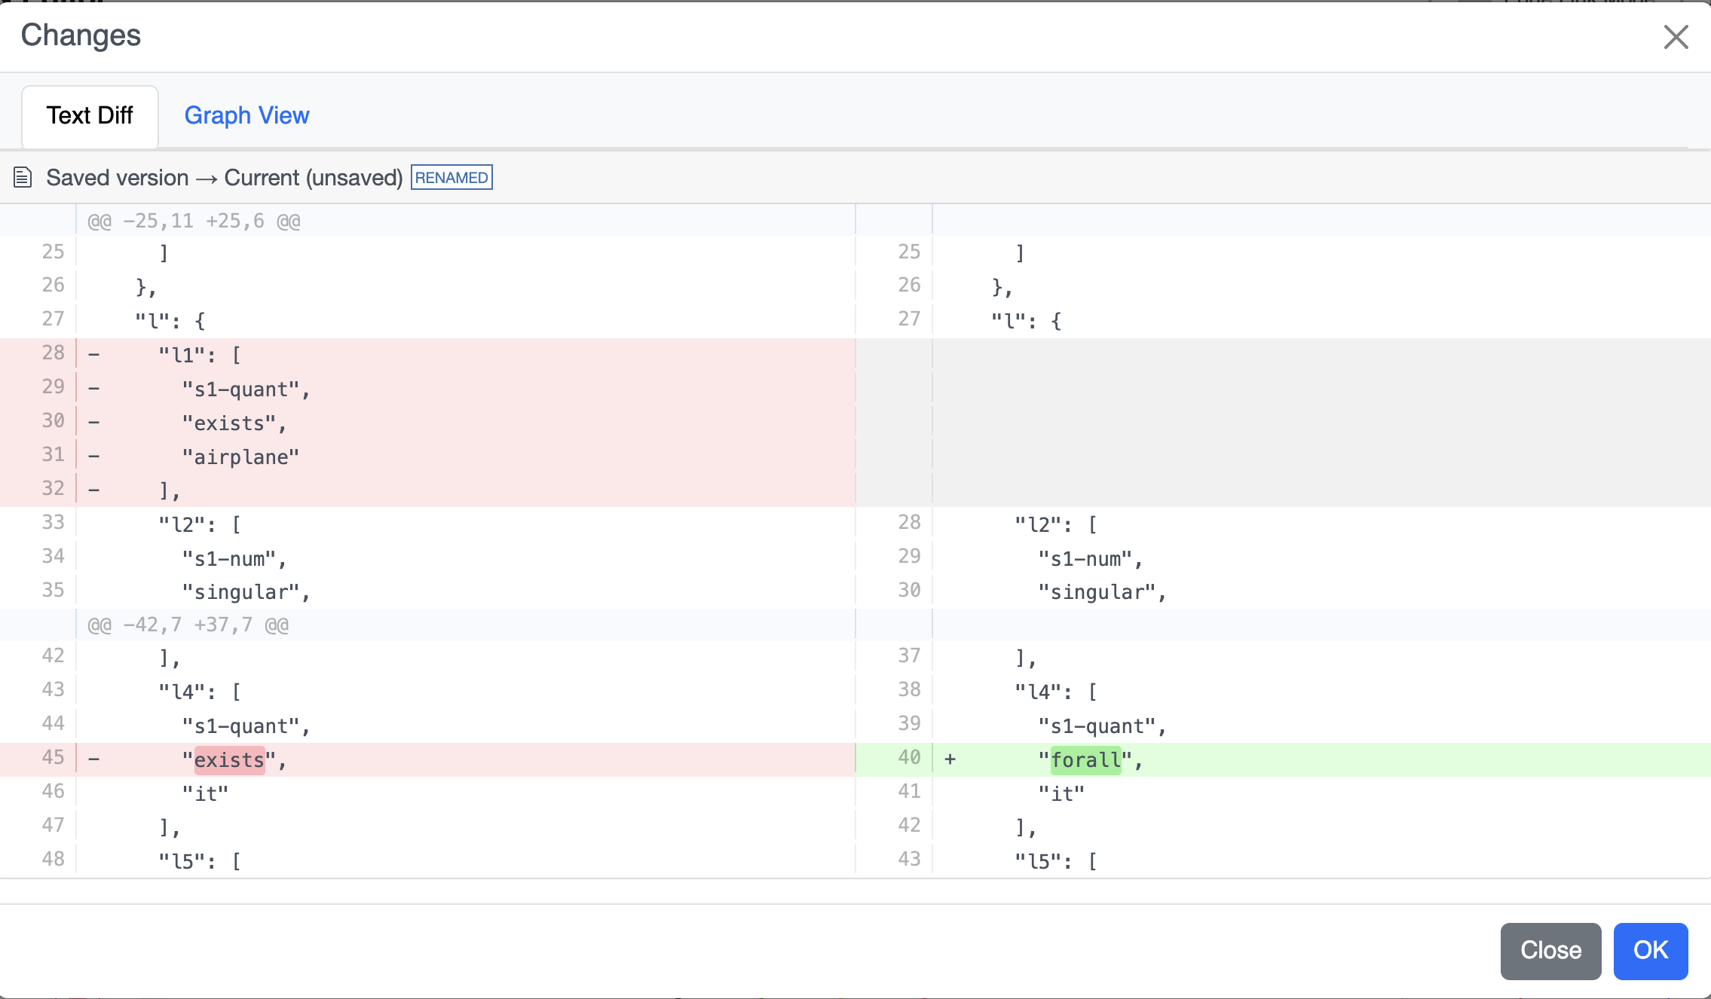This screenshot has height=999, width=1711.
Task: Click the minus marker on deleted line 28
Action: (93, 353)
